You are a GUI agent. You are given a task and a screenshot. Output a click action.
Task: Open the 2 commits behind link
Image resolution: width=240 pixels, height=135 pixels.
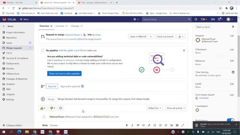[75, 39]
